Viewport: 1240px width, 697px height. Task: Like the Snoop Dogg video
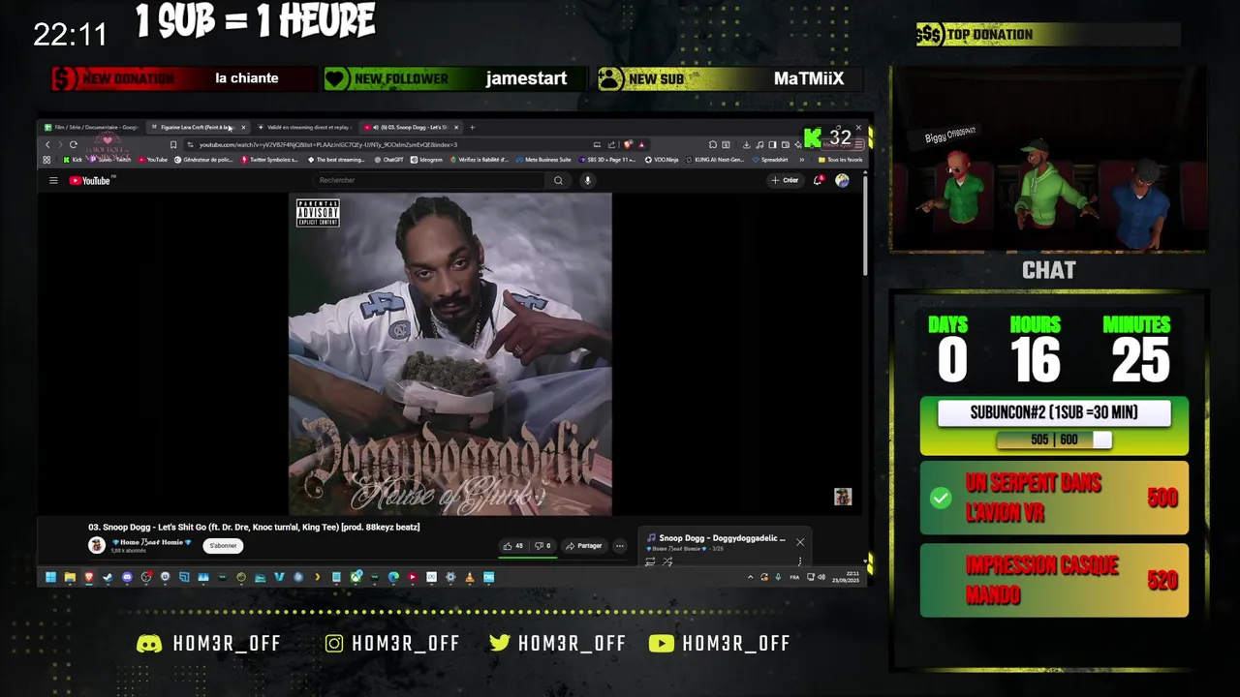click(512, 546)
